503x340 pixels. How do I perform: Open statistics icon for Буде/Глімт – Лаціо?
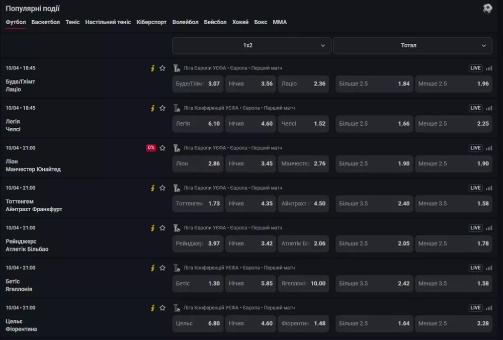489,68
